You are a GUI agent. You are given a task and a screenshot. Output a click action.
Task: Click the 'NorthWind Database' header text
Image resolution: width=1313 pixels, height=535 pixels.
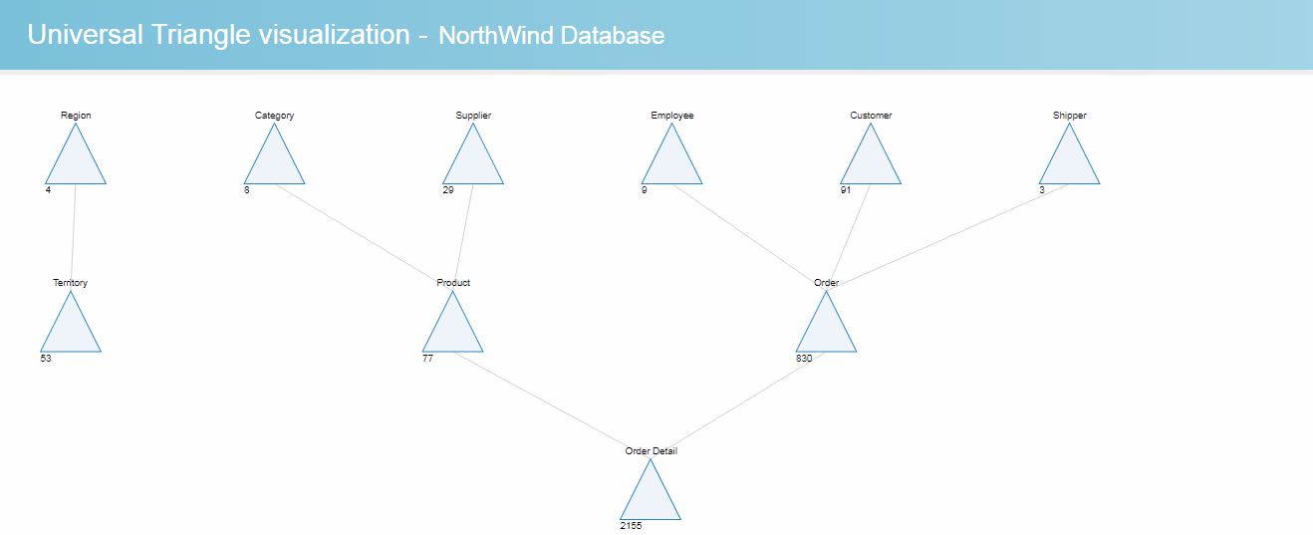[x=552, y=36]
